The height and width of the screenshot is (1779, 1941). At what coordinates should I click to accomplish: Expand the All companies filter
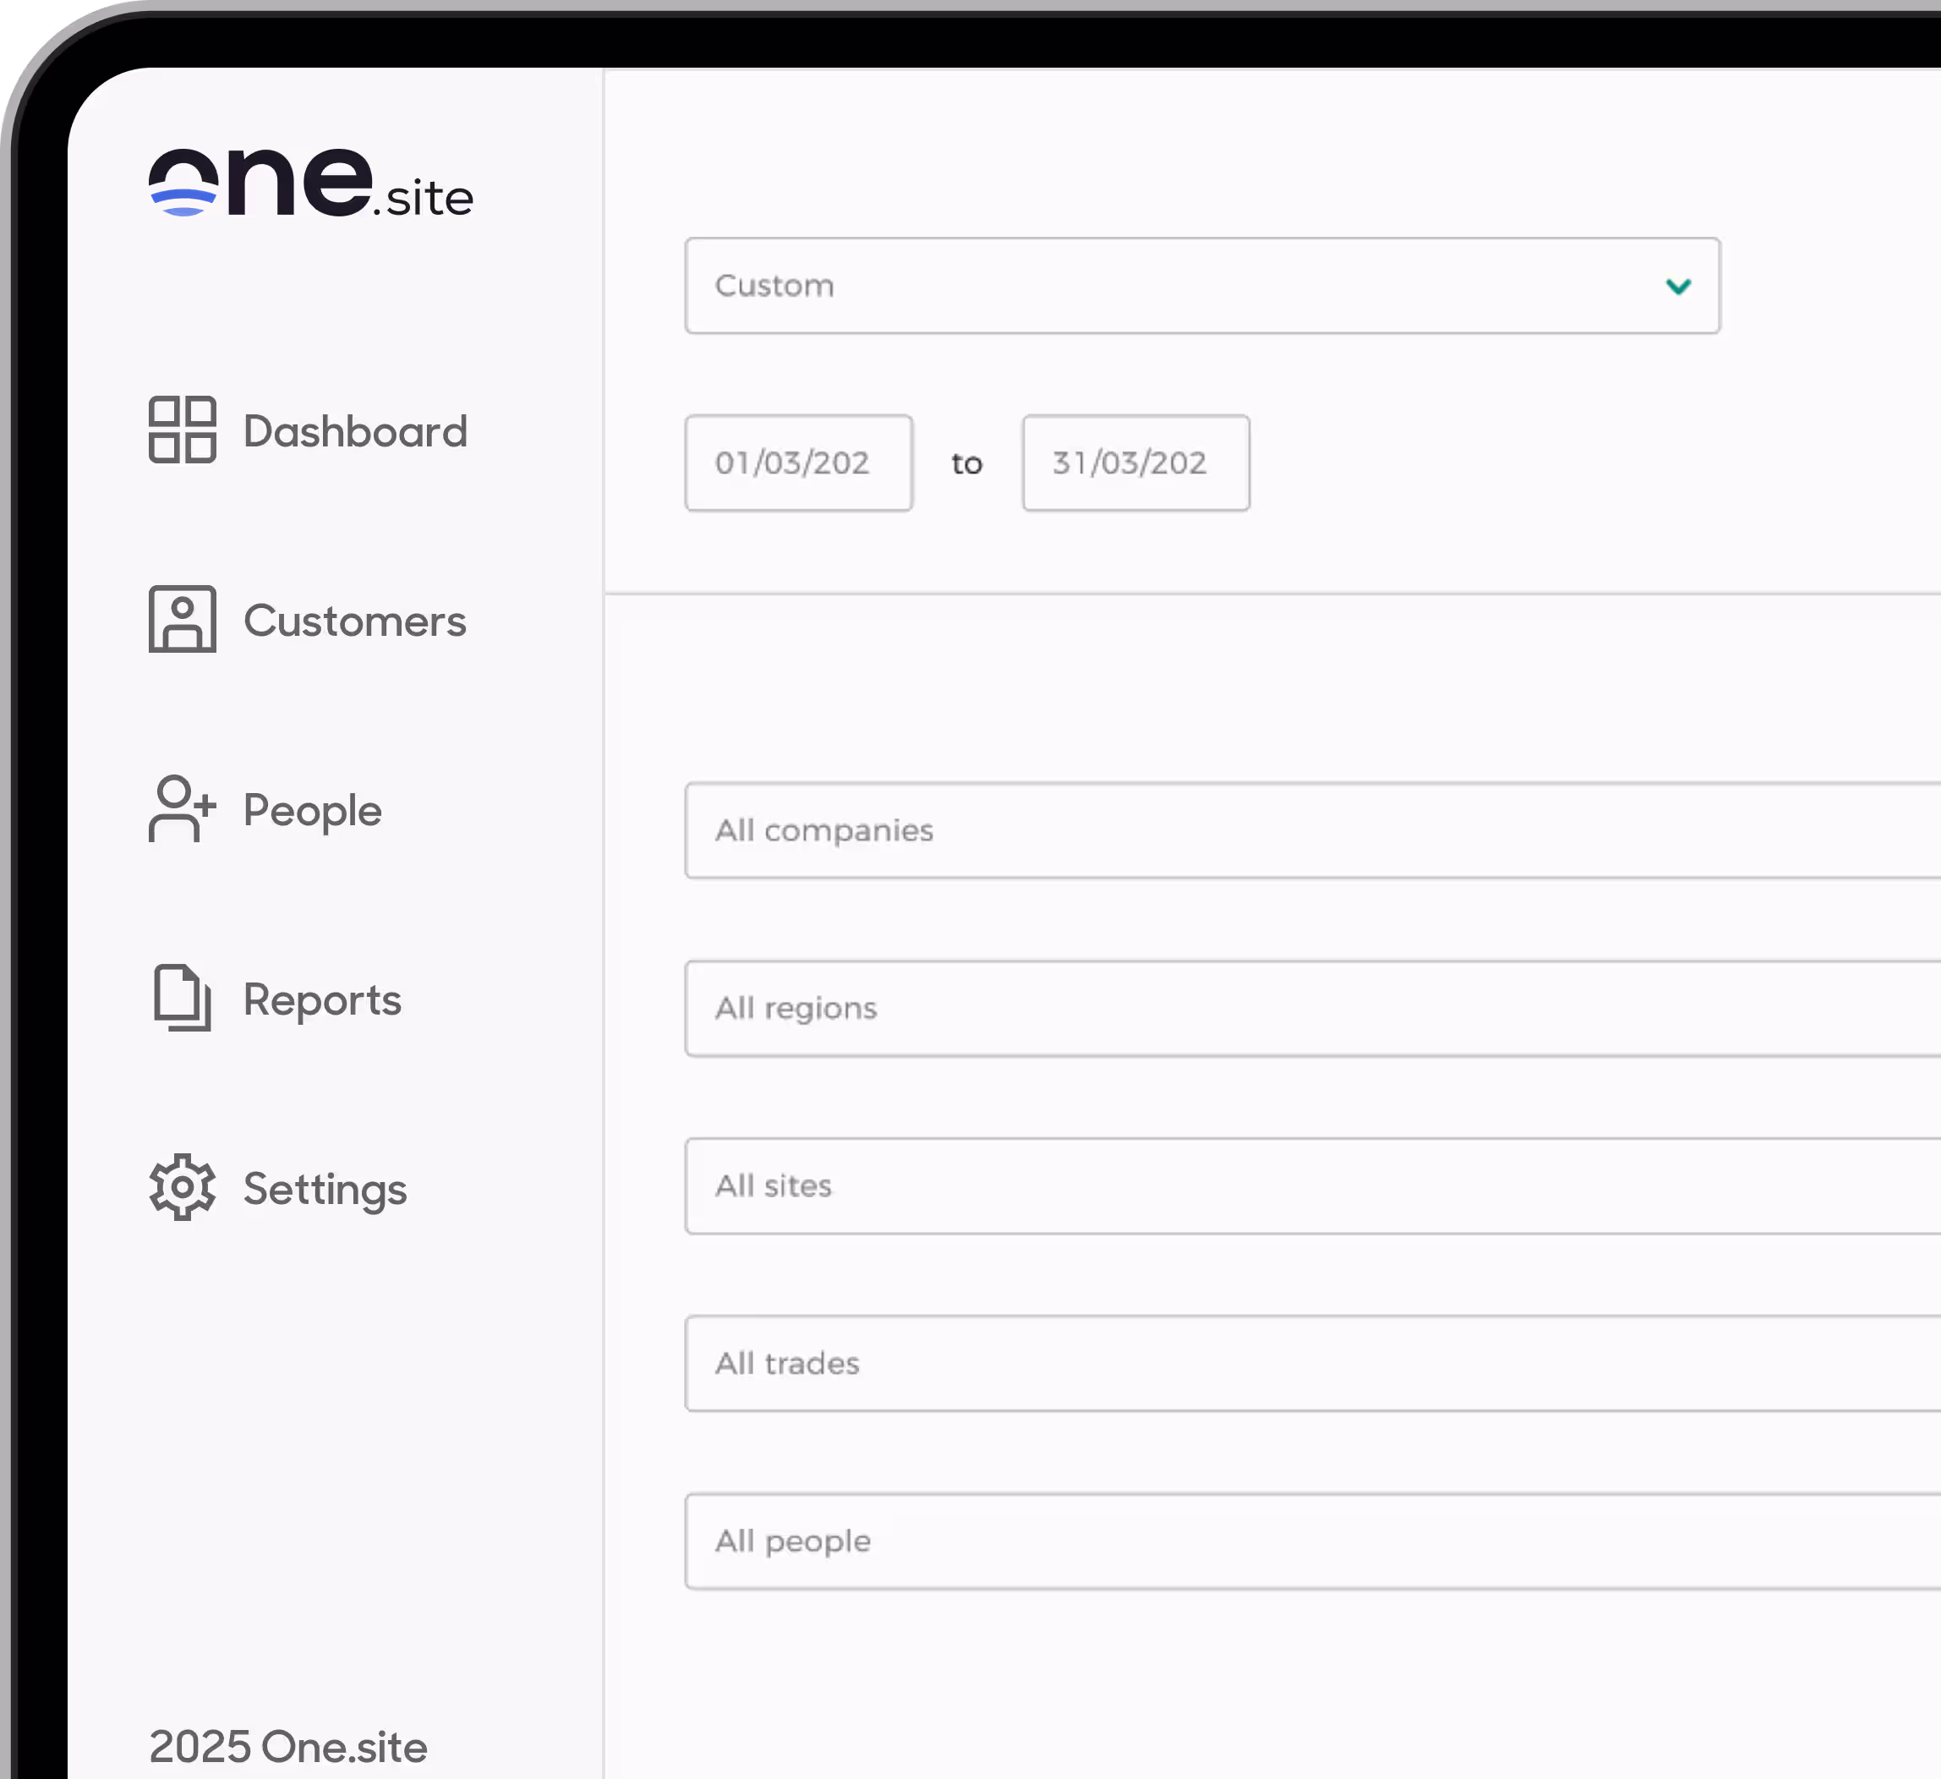point(1309,830)
